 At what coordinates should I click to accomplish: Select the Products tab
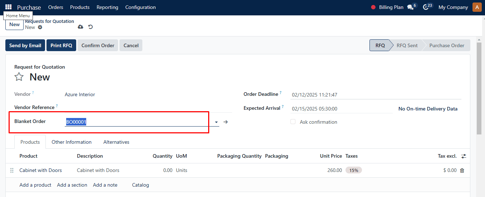(30, 142)
